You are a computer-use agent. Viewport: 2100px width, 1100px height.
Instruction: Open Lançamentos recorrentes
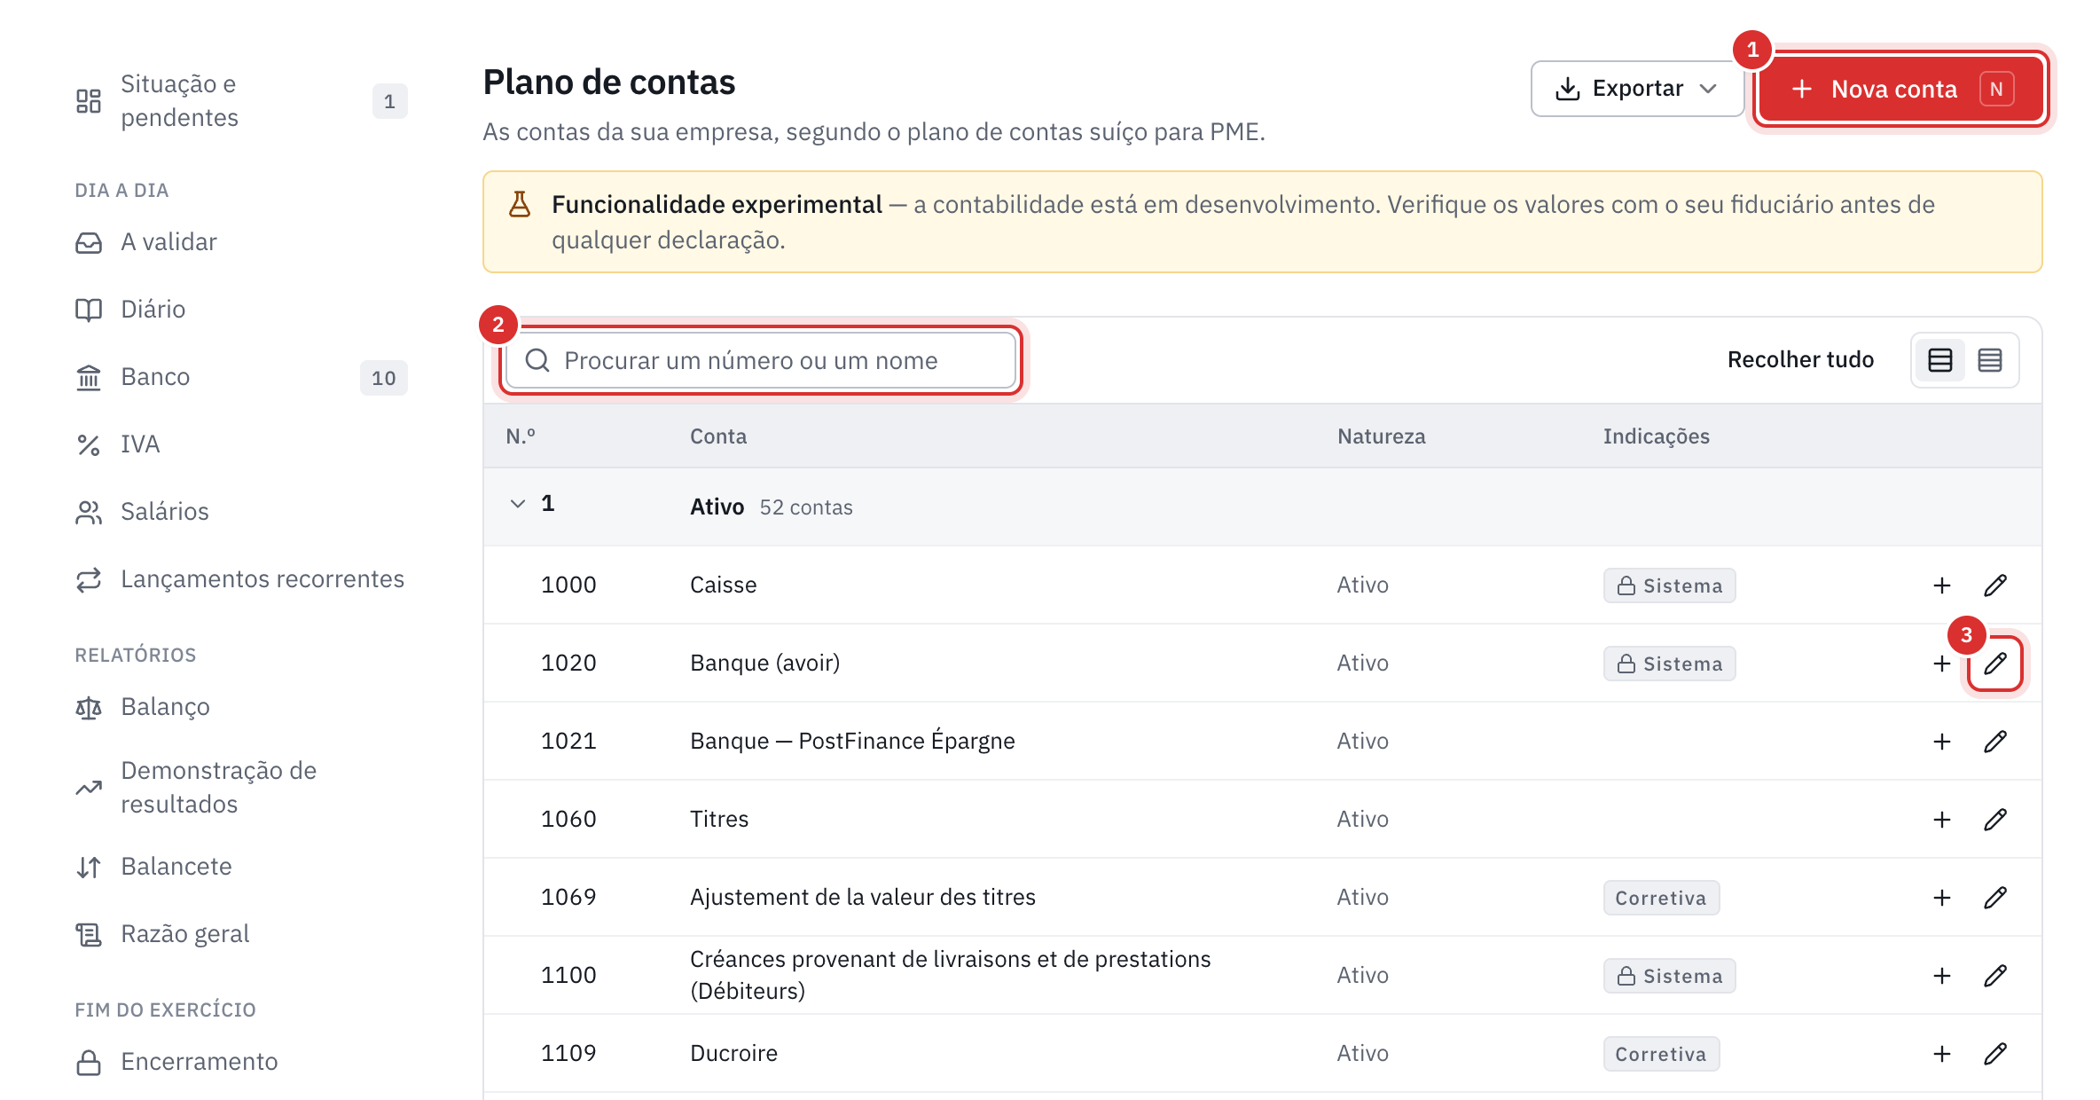click(x=241, y=579)
